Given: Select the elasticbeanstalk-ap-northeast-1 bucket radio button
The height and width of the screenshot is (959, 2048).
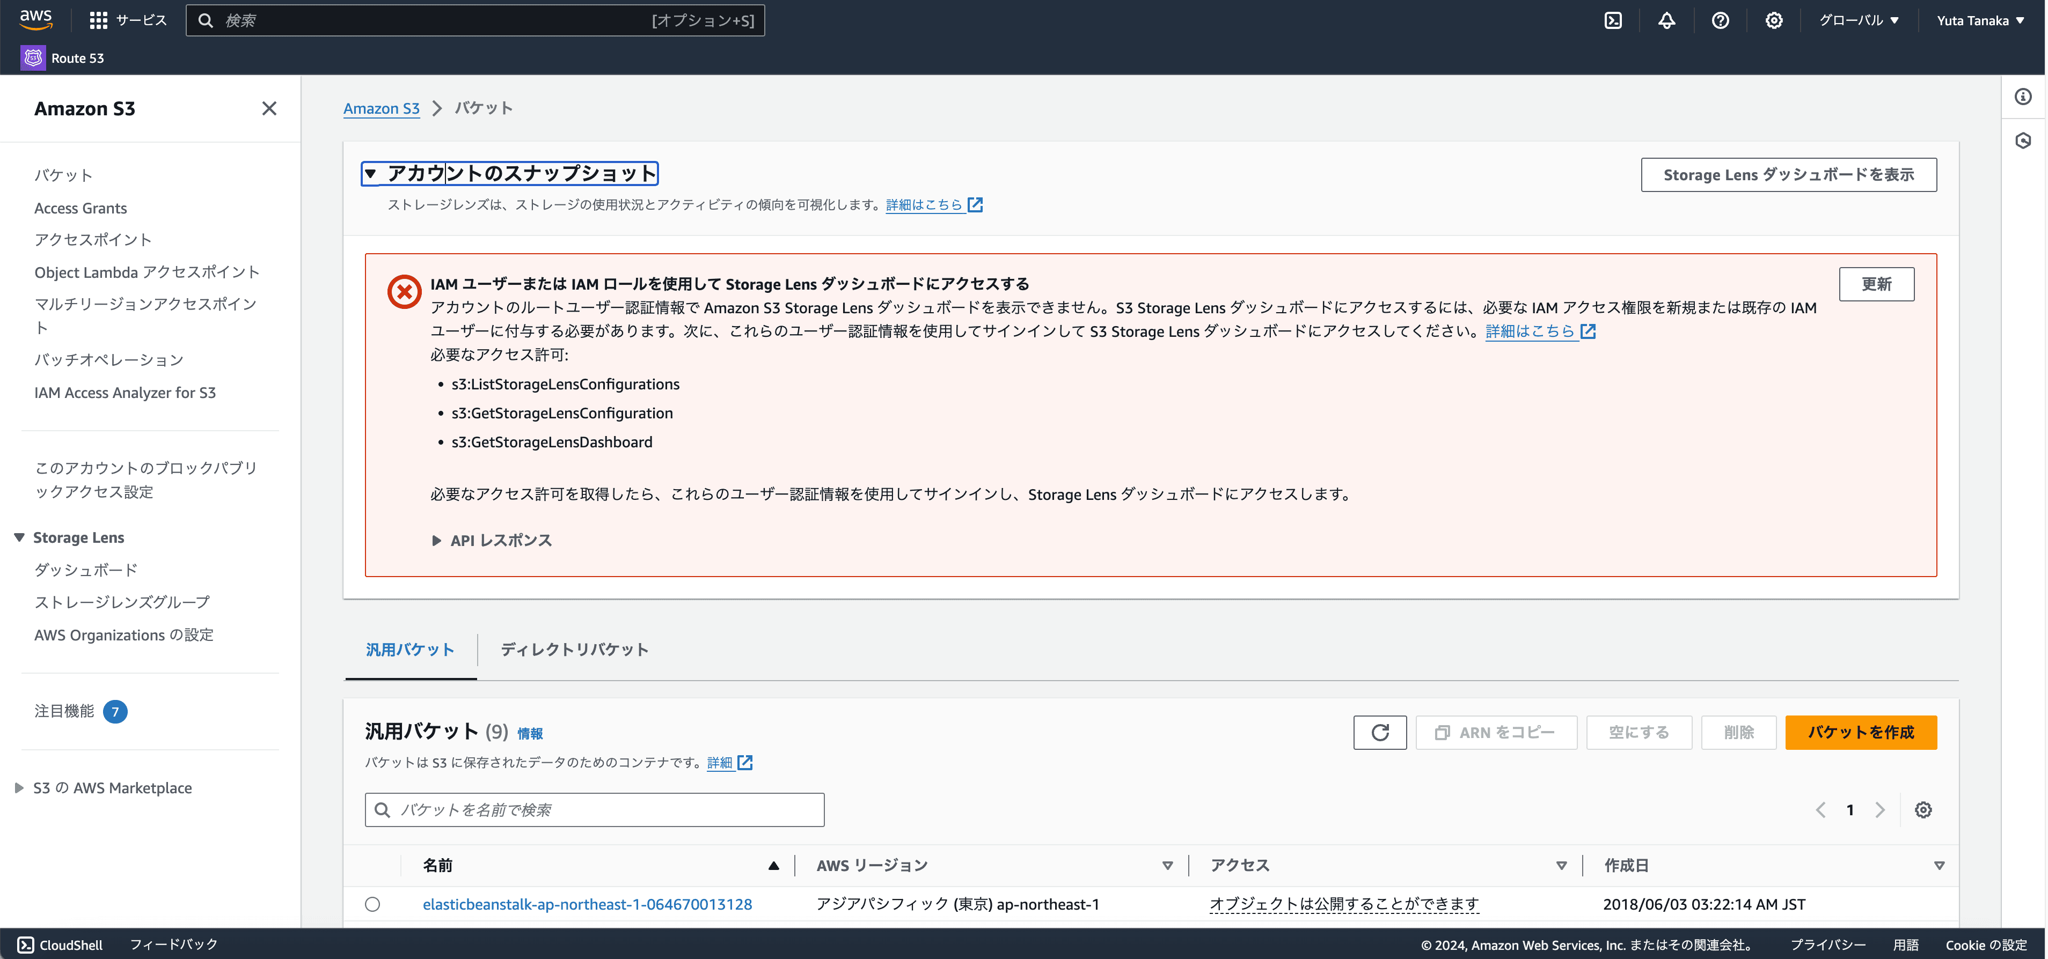Looking at the screenshot, I should 372,904.
